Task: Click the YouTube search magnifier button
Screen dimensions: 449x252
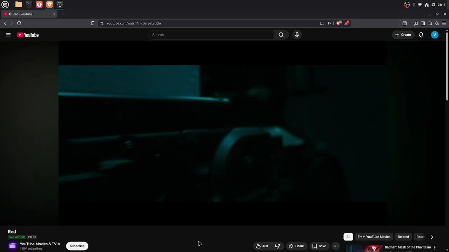Action: (x=281, y=35)
